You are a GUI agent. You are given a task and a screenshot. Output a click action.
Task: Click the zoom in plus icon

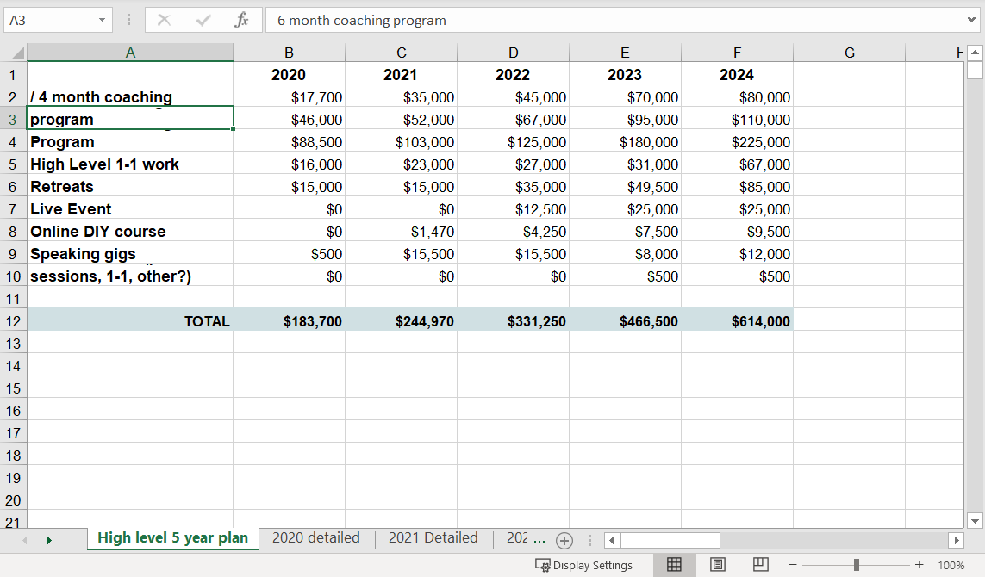[x=919, y=565]
